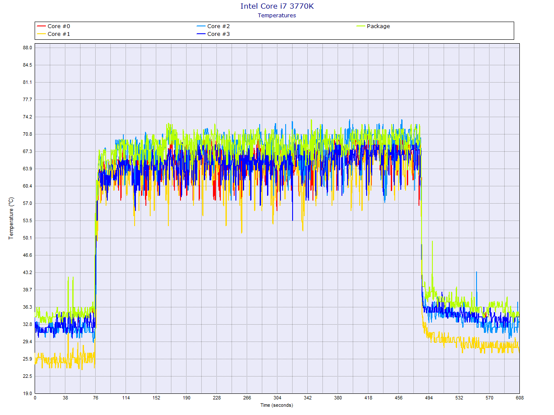Click the 456 time axis tick label
The width and height of the screenshot is (554, 415).
coord(399,398)
